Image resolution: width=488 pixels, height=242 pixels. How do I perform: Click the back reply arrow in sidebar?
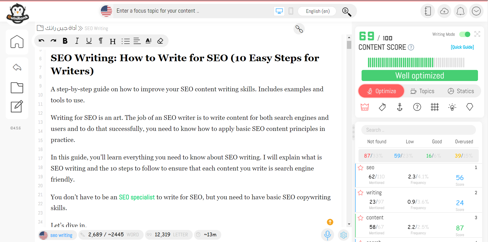(x=17, y=67)
